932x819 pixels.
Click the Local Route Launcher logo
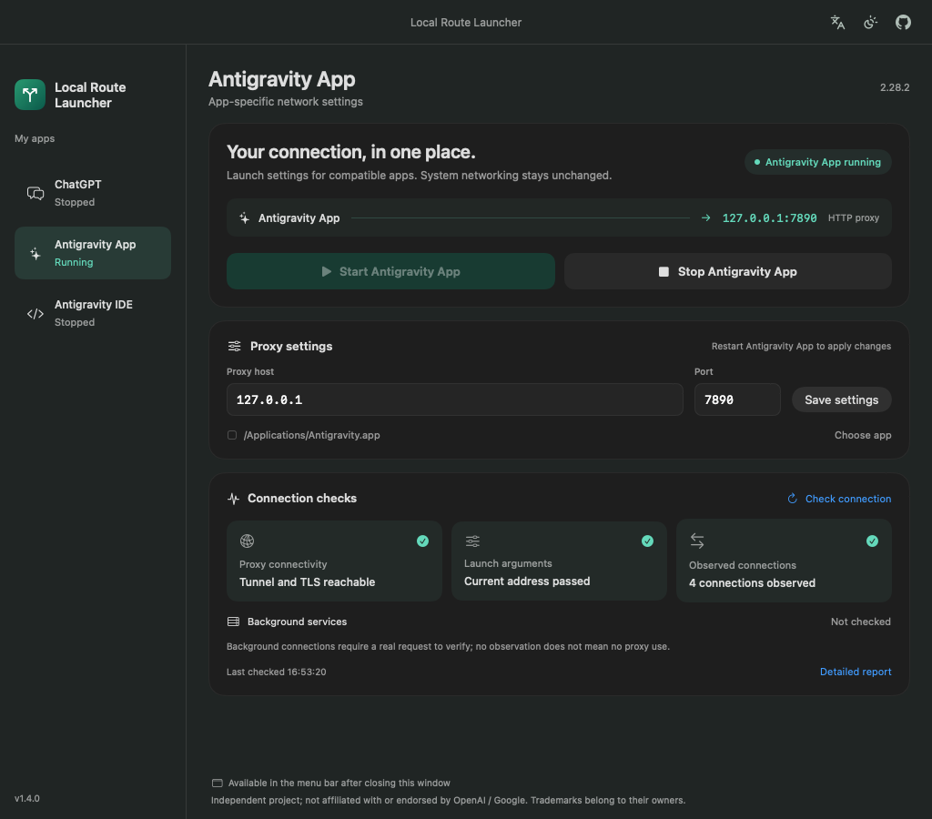(x=30, y=95)
